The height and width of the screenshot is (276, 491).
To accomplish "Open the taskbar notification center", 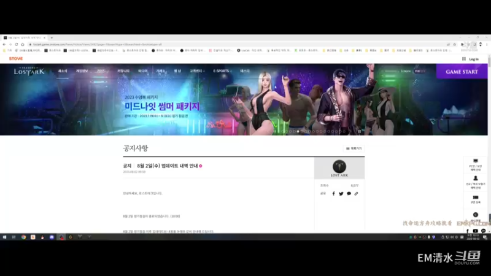I will pyautogui.click(x=485, y=237).
